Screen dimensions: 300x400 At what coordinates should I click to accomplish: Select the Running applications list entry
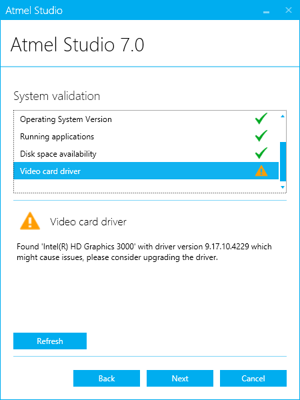(146, 137)
